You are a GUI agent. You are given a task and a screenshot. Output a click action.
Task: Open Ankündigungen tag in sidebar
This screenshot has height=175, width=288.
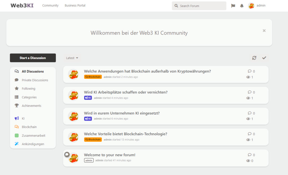(x=29, y=144)
